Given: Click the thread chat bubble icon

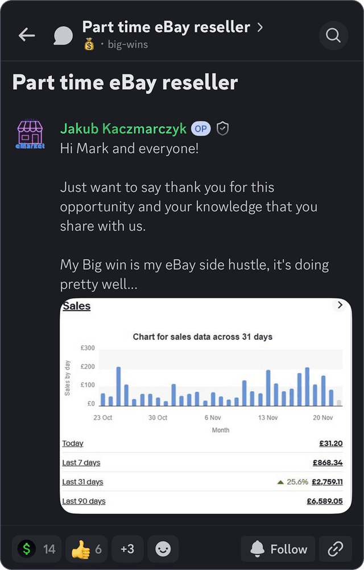Looking at the screenshot, I should (63, 35).
